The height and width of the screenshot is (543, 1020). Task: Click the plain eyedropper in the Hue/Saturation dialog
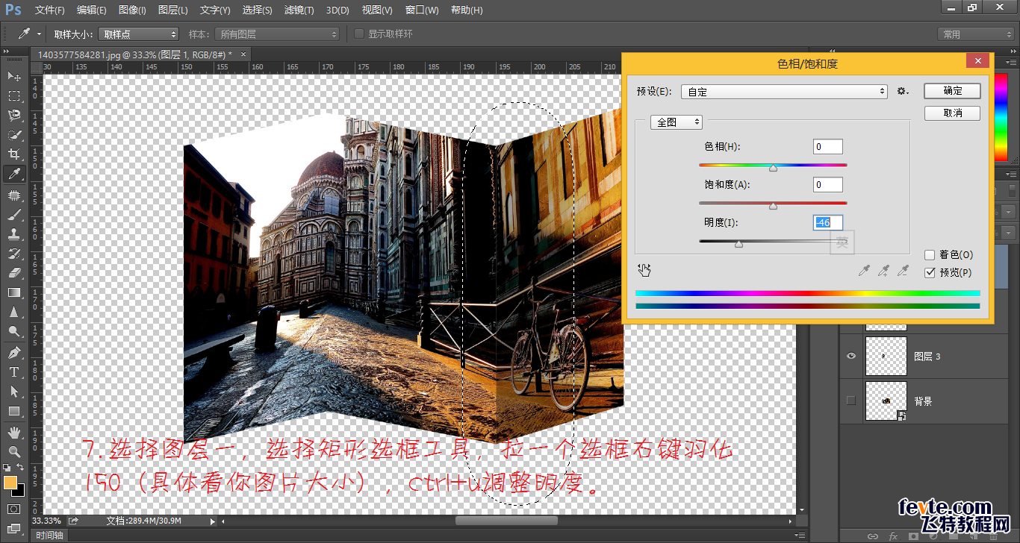pyautogui.click(x=864, y=270)
